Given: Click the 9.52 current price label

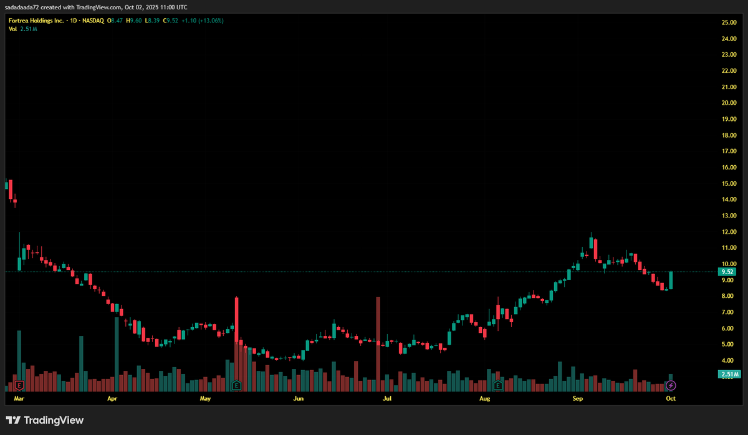Looking at the screenshot, I should click(727, 272).
